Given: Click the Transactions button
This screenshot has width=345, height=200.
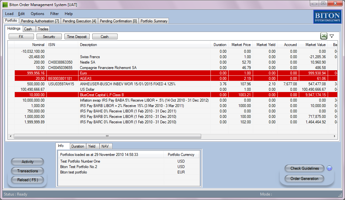Looking at the screenshot, I should [x=28, y=171].
